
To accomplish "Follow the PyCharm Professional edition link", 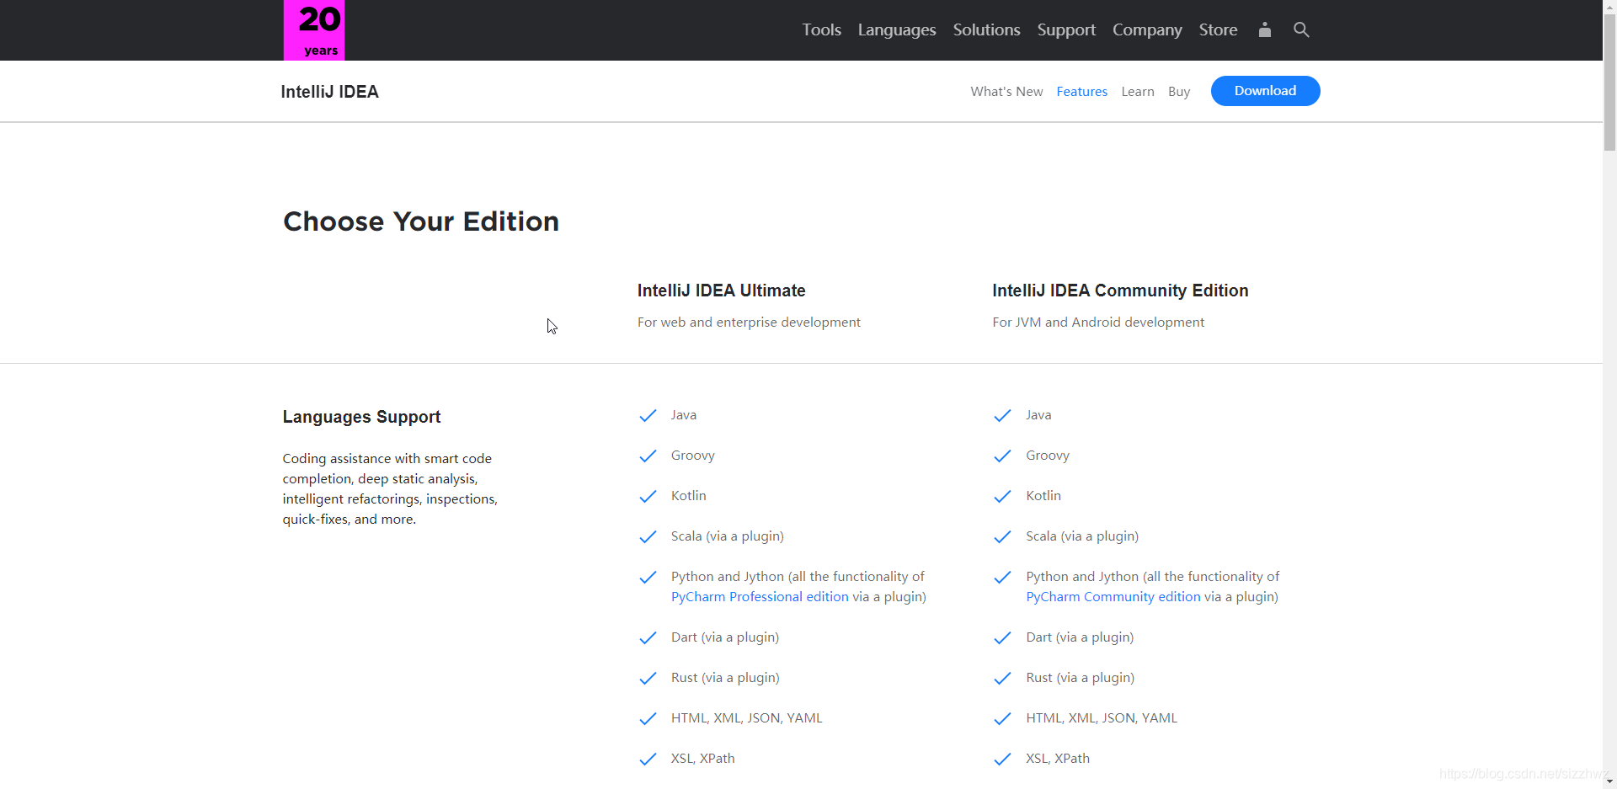I will tap(760, 596).
